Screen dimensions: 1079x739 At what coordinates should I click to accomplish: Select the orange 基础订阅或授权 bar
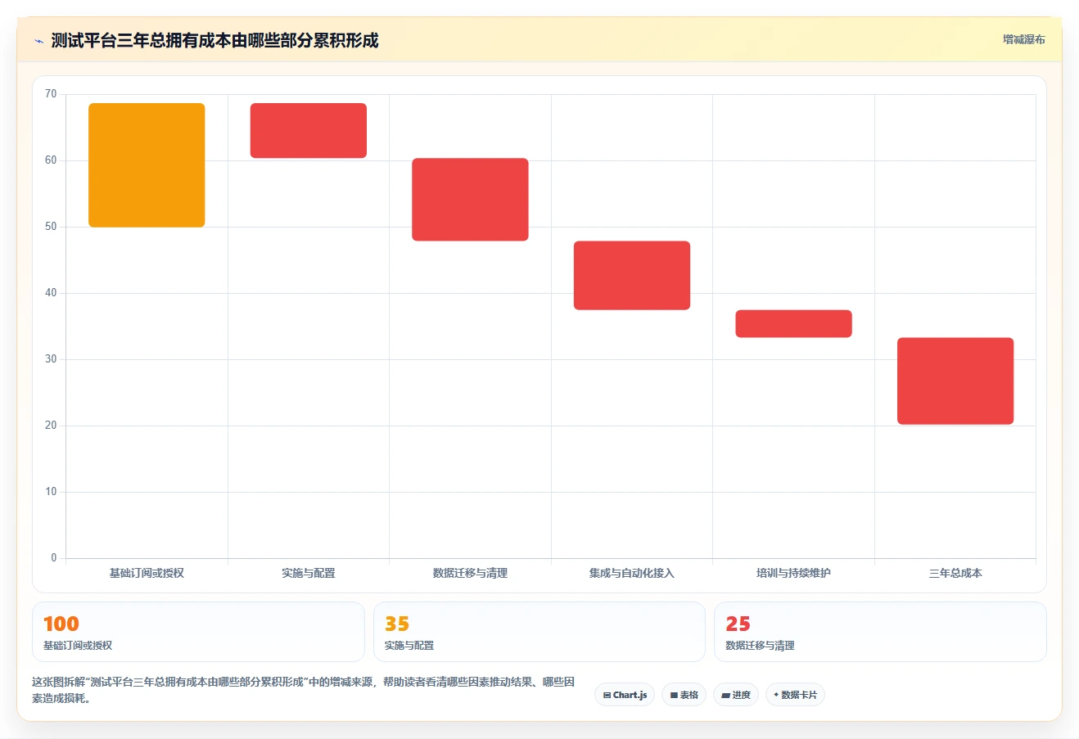(147, 165)
